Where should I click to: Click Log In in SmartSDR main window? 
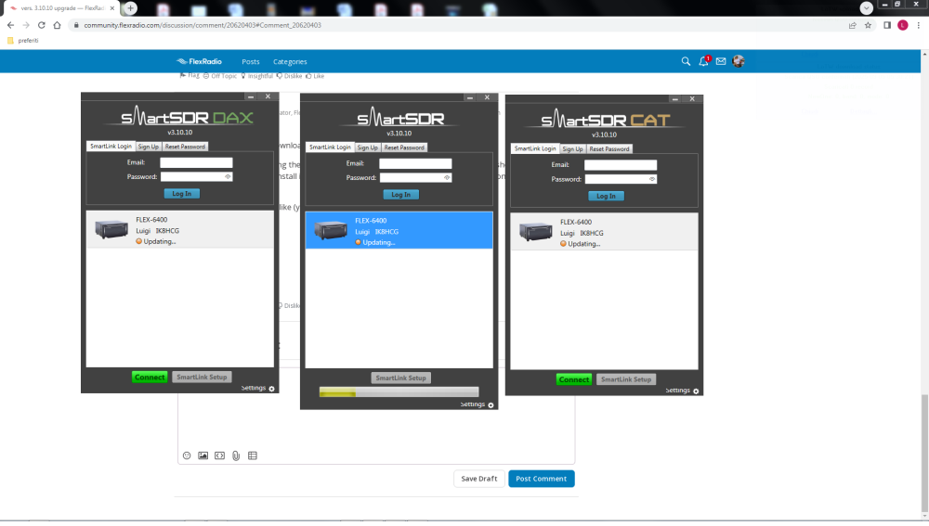[x=401, y=195]
